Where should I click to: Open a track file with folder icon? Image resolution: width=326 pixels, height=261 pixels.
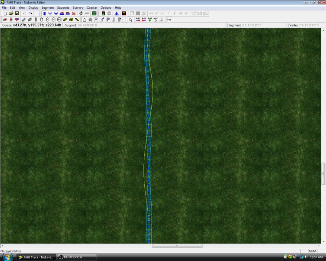click(x=11, y=13)
